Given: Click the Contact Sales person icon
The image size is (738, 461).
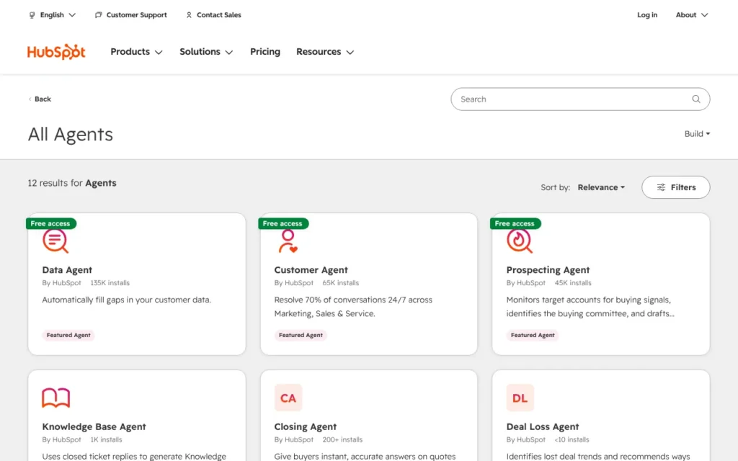Looking at the screenshot, I should click(x=189, y=15).
